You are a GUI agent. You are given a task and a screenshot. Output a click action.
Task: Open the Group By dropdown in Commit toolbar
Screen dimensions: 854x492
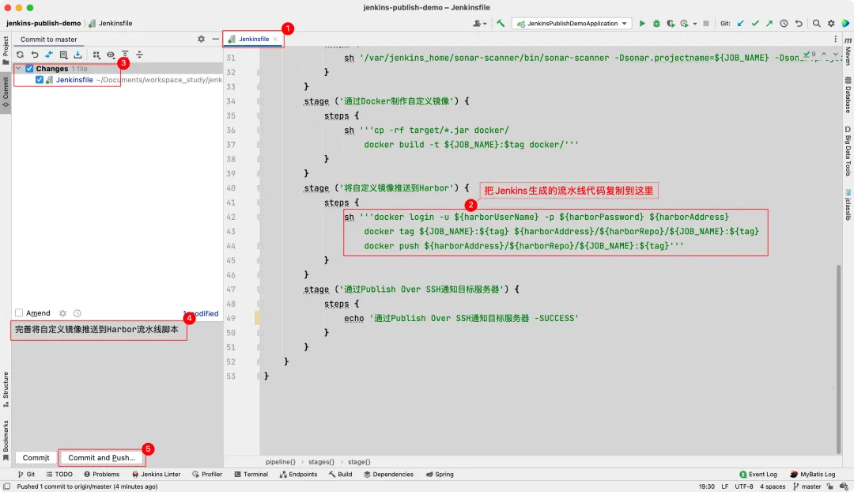point(96,55)
